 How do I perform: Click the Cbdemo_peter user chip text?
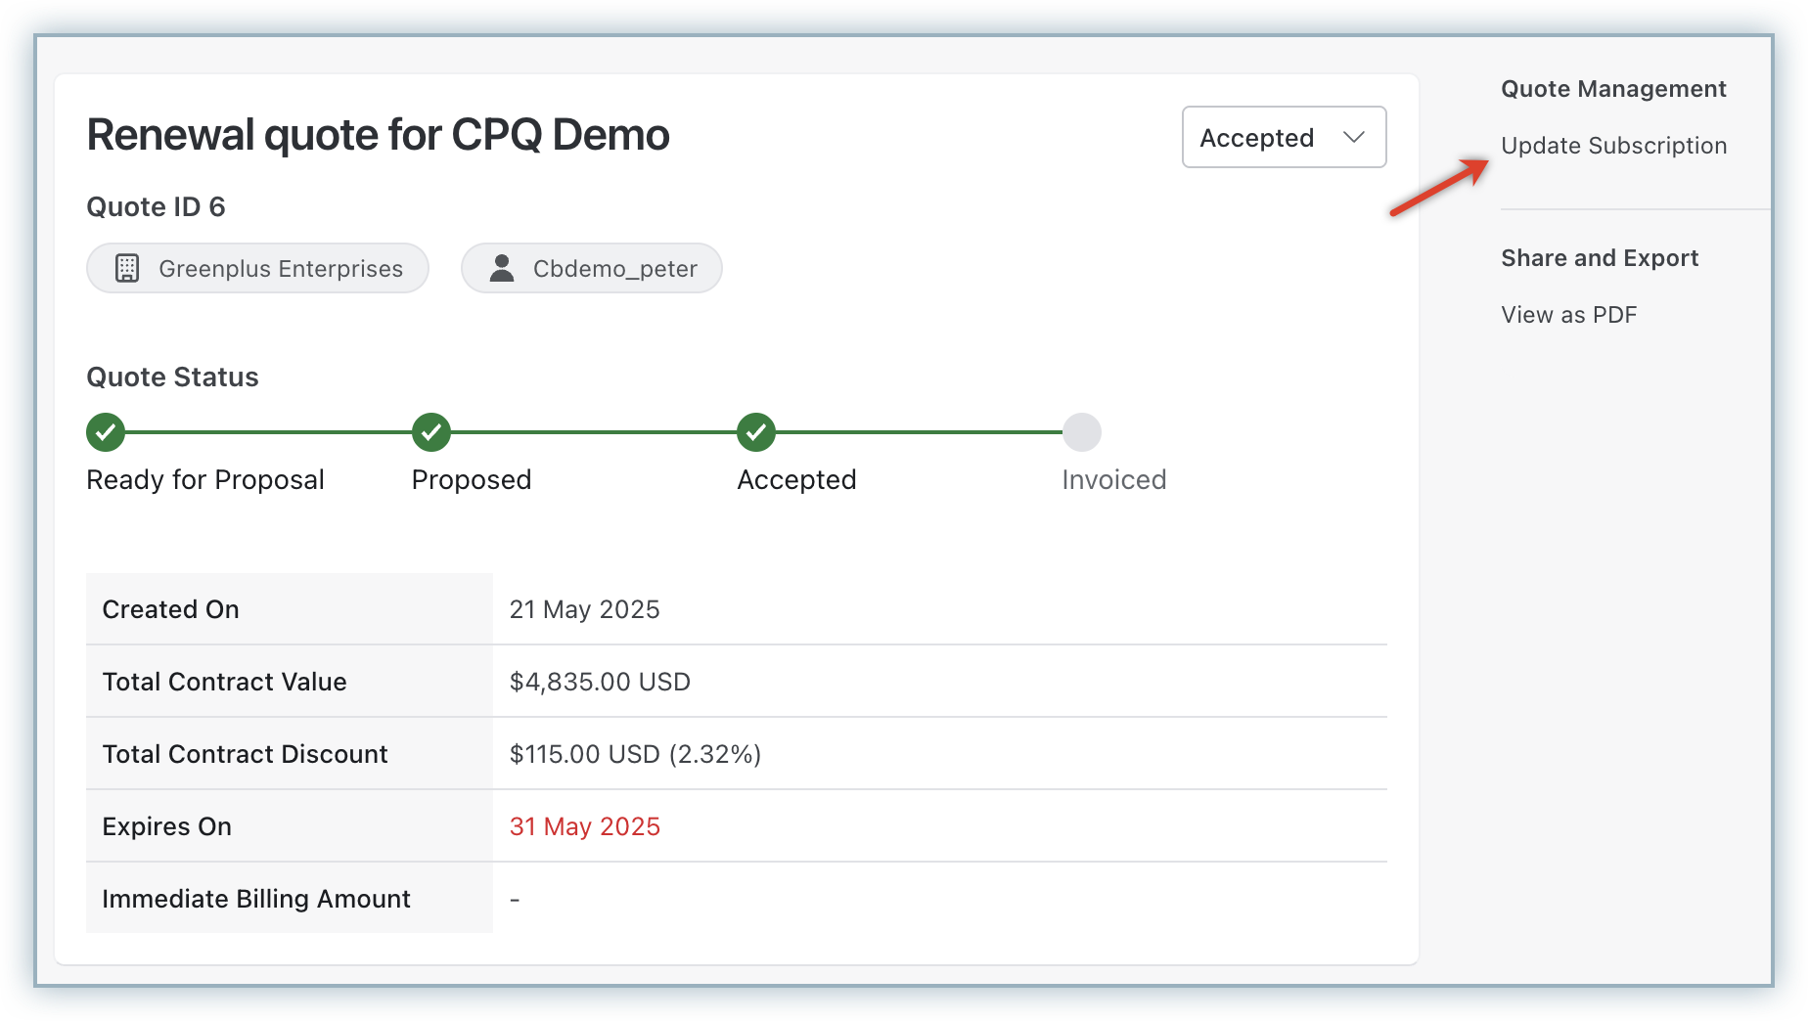click(614, 269)
